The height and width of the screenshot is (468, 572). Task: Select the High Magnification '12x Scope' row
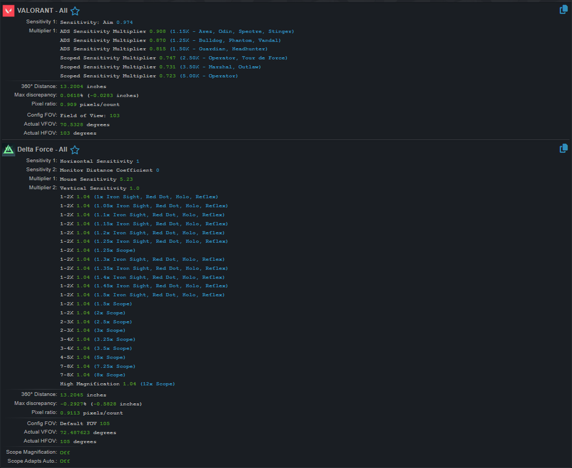coord(118,384)
